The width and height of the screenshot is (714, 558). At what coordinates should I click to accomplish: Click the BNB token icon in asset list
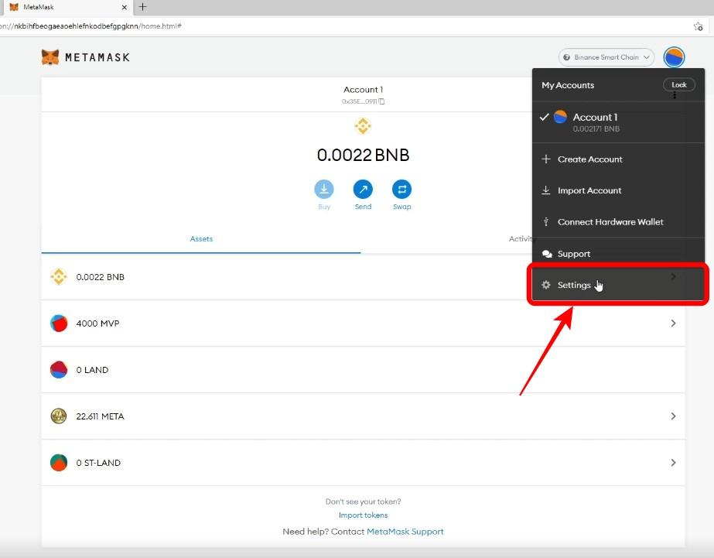(59, 276)
